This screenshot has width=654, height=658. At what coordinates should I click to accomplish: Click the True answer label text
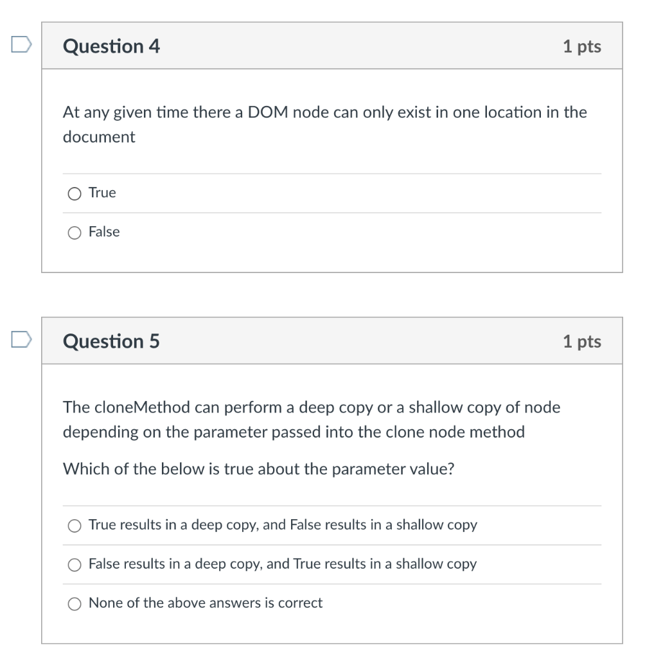click(x=102, y=193)
